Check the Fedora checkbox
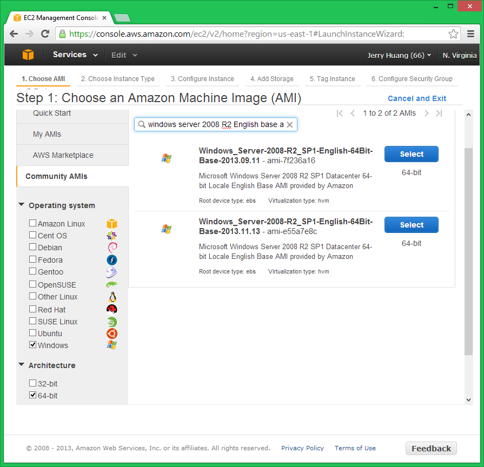 33,259
